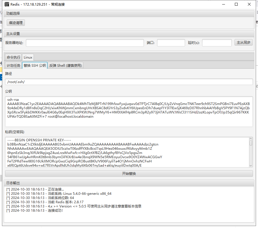258x228 pixels.
Task: Click the Redis app icon in title bar
Action: tap(7, 4)
